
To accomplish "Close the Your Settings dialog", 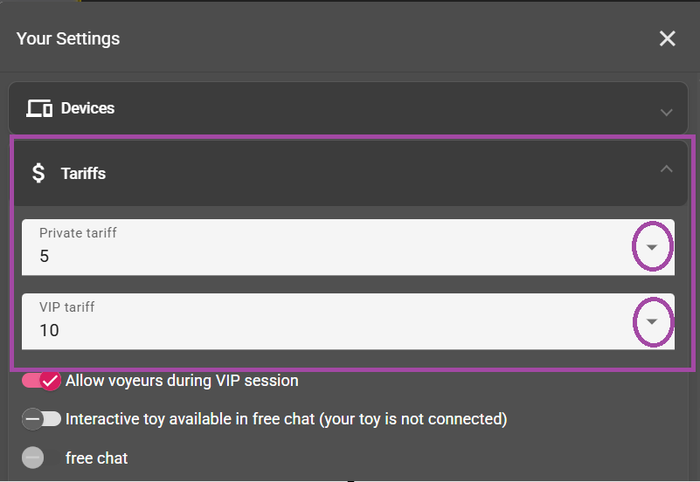I will pyautogui.click(x=667, y=38).
